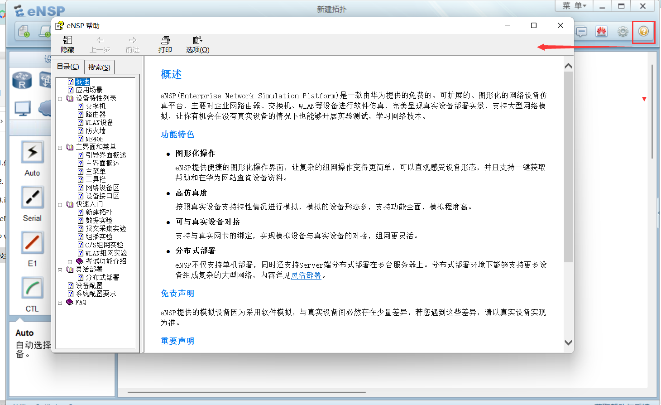This screenshot has height=405, width=661.
Task: Select the router device category icon in eNSP
Action: click(22, 80)
